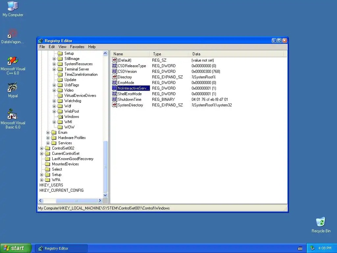Select the Services key label
The width and height of the screenshot is (337, 253).
(x=65, y=143)
